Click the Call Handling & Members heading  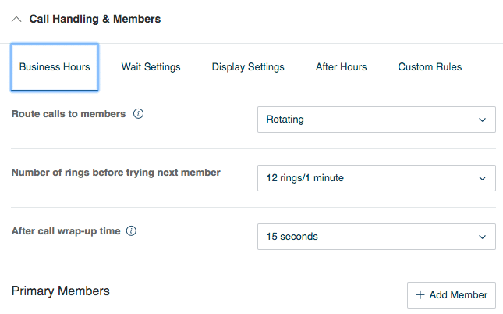(x=94, y=19)
